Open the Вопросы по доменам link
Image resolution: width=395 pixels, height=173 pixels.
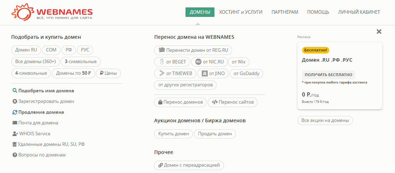pos(42,155)
